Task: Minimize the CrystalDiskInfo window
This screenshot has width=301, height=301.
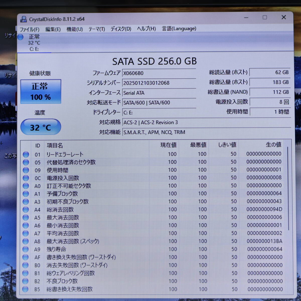Action: pos(246,18)
